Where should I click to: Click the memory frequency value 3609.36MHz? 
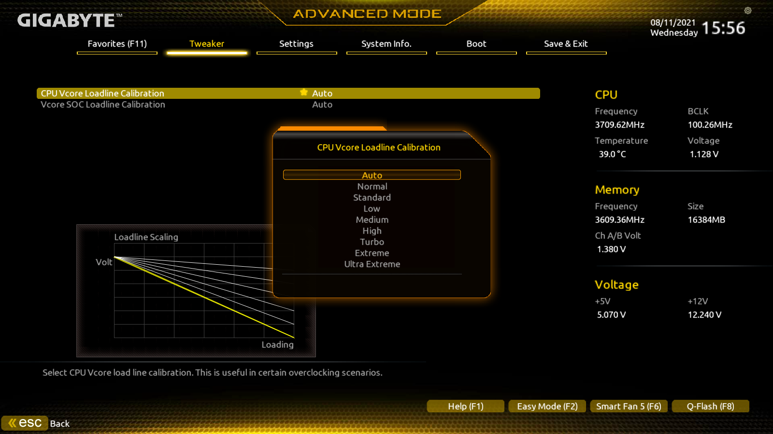click(620, 220)
